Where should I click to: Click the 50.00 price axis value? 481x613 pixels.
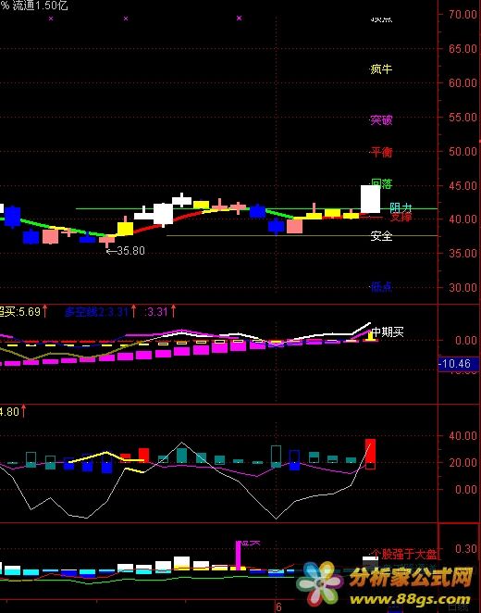(x=463, y=151)
